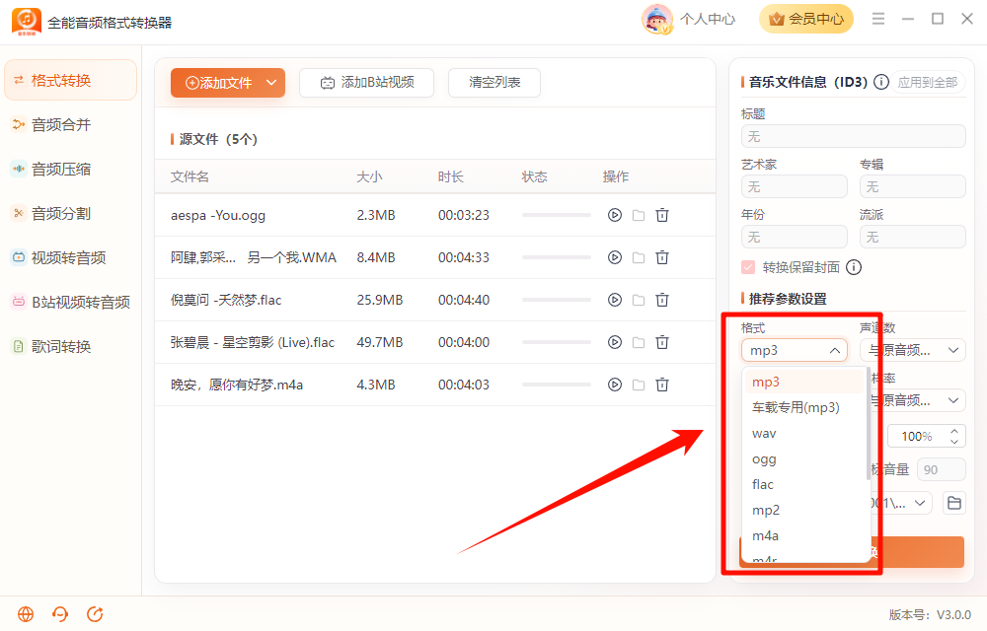
Task: Go to 视频转音频 sidebar section
Action: [x=70, y=257]
